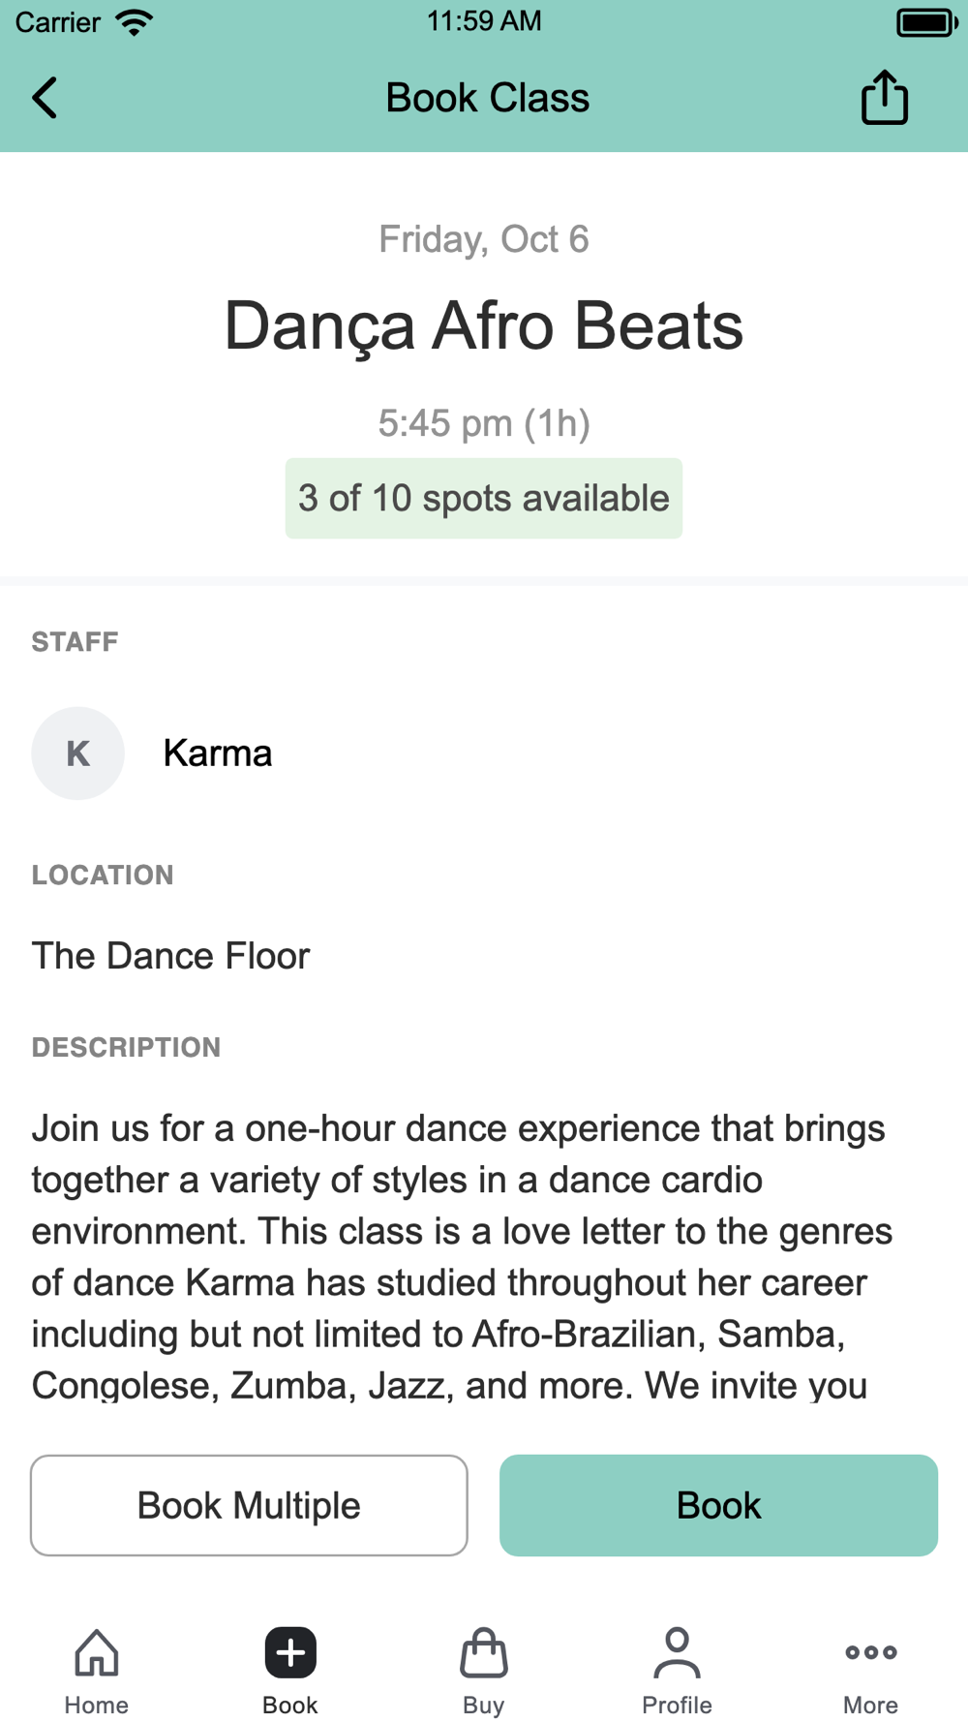This screenshot has height=1722, width=968.
Task: Tap the WiFi icon in status bar
Action: [134, 21]
